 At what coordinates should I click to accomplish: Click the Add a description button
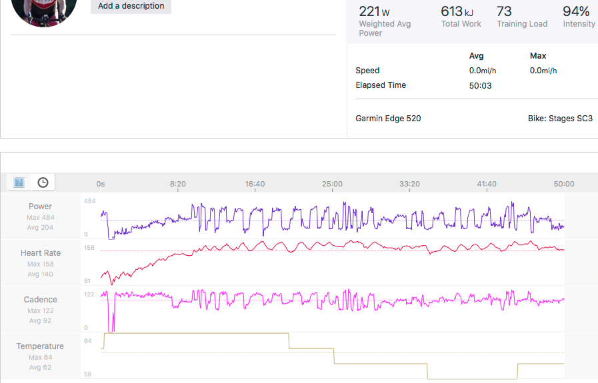coord(131,6)
